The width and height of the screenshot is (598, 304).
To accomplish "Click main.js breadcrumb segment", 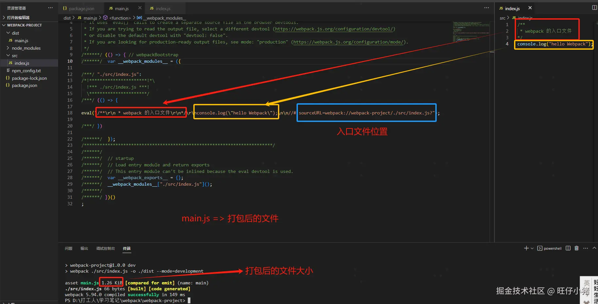I will pyautogui.click(x=90, y=18).
